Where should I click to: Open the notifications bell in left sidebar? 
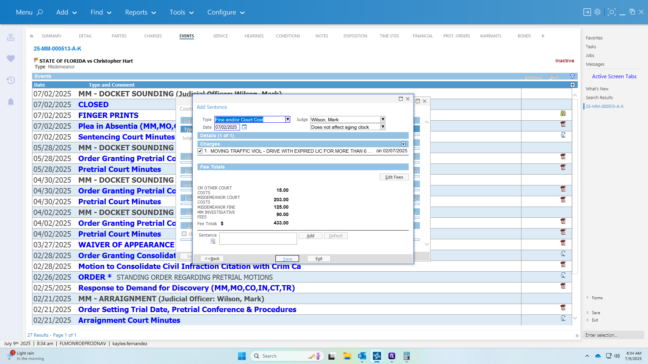click(x=11, y=102)
